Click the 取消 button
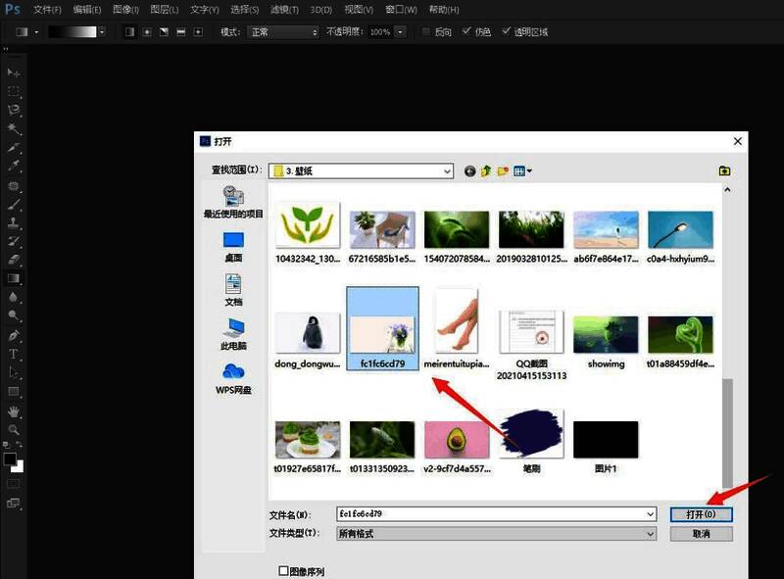Image resolution: width=784 pixels, height=579 pixels. click(700, 535)
